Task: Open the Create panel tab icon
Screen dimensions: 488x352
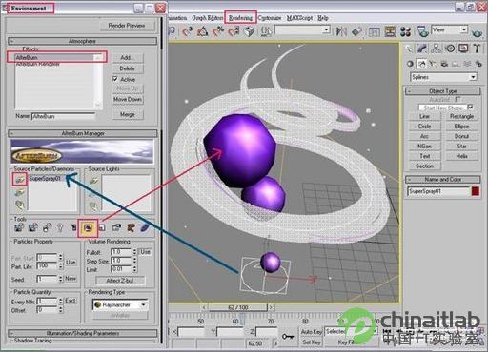Action: coord(409,49)
